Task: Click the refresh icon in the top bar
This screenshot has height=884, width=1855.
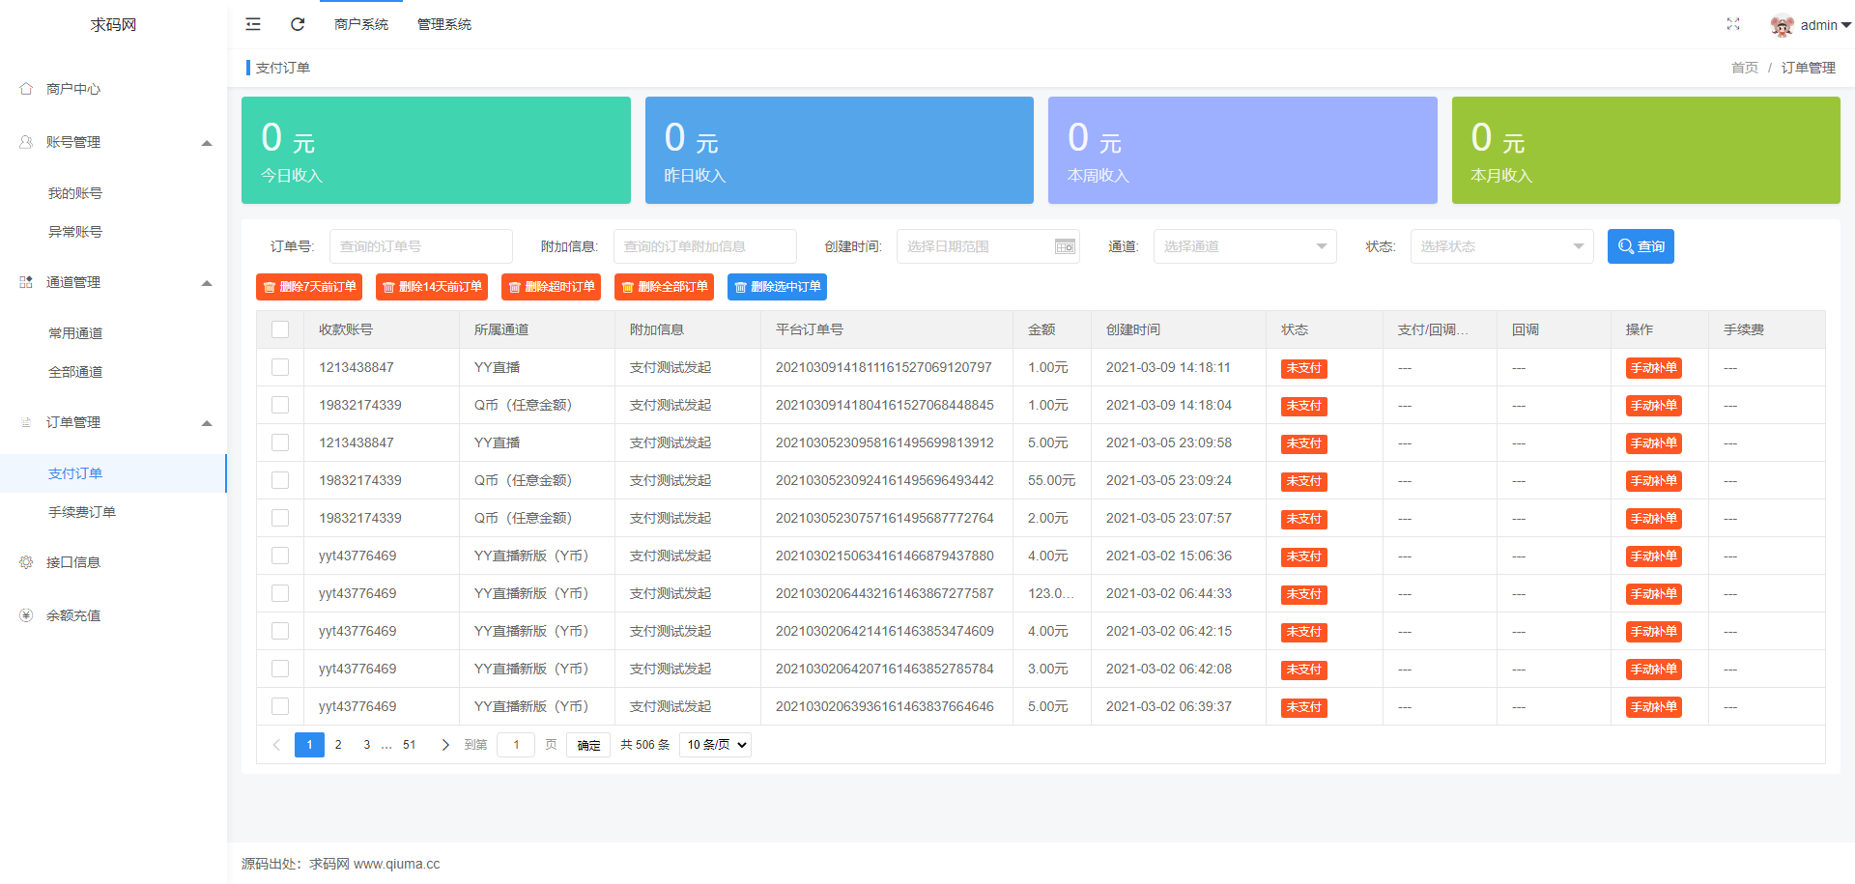Action: (298, 24)
